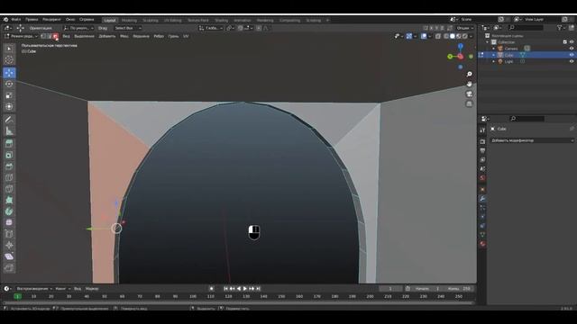Open the Window menu in top bar
The width and height of the screenshot is (577, 324).
(70, 20)
